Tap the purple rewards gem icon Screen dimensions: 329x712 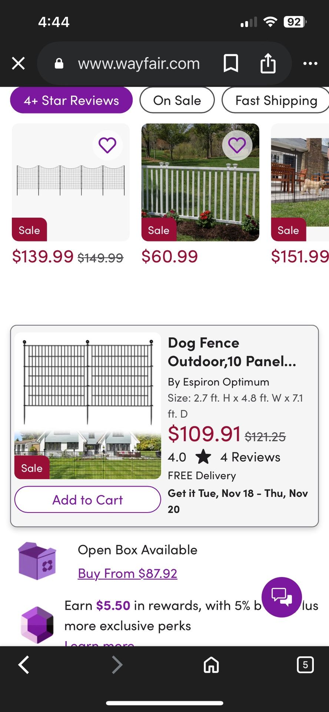(37, 625)
